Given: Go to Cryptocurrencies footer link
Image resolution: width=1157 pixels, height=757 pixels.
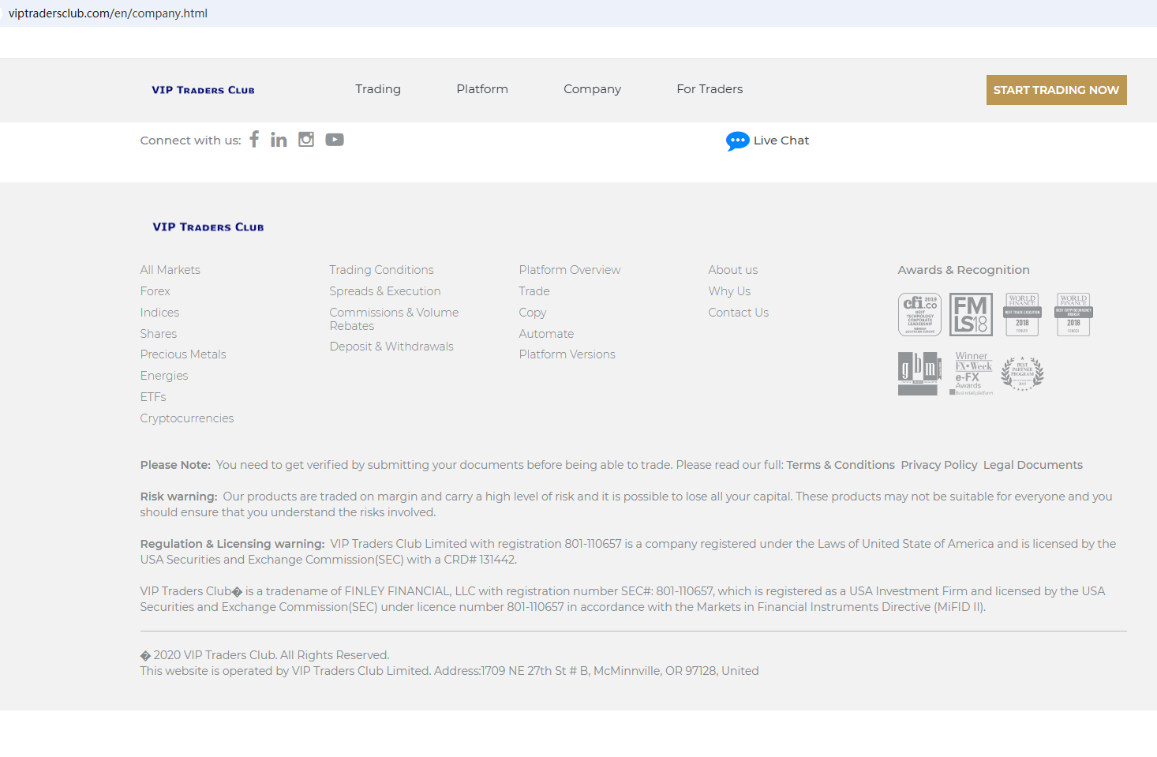Looking at the screenshot, I should point(187,418).
